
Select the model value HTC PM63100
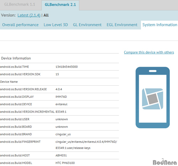click(65, 163)
